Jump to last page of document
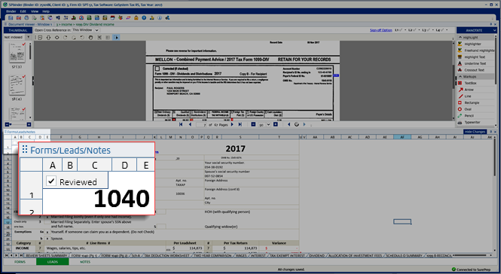Screen dimensions: 501x274 click(240, 124)
